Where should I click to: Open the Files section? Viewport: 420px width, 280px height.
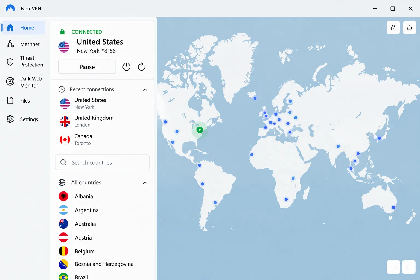(23, 101)
